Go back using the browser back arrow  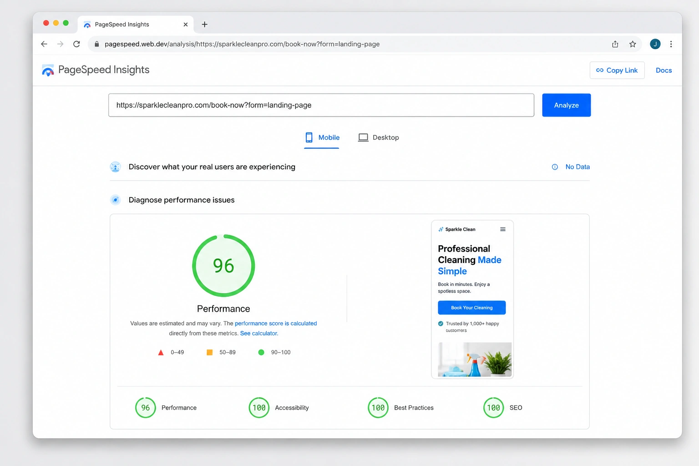(44, 44)
